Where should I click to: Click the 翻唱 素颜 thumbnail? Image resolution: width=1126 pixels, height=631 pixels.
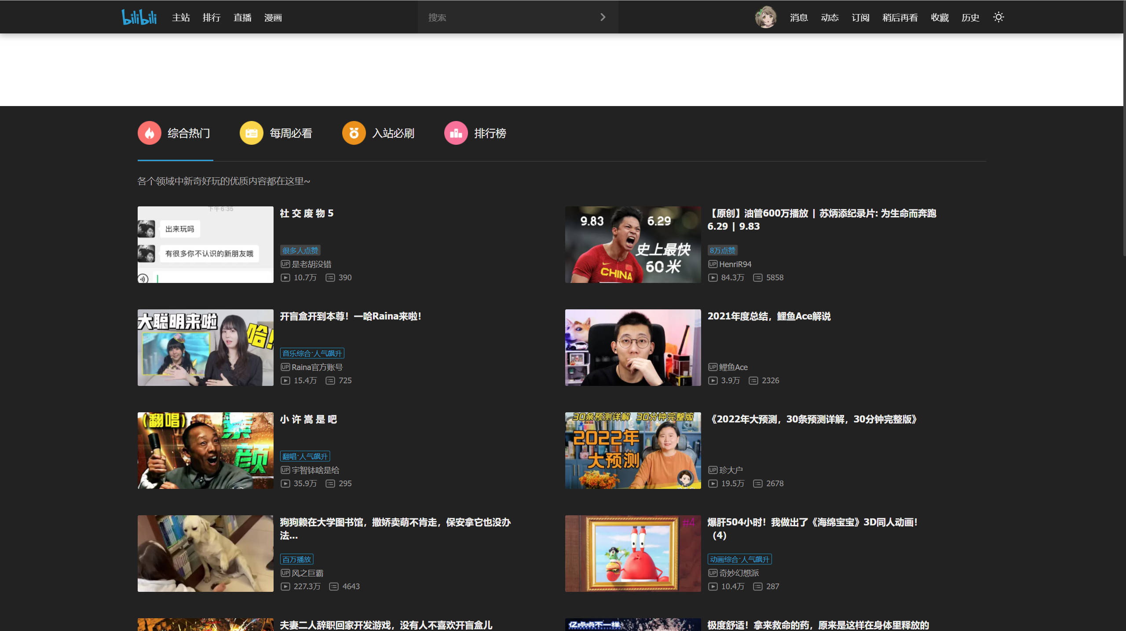pos(205,451)
